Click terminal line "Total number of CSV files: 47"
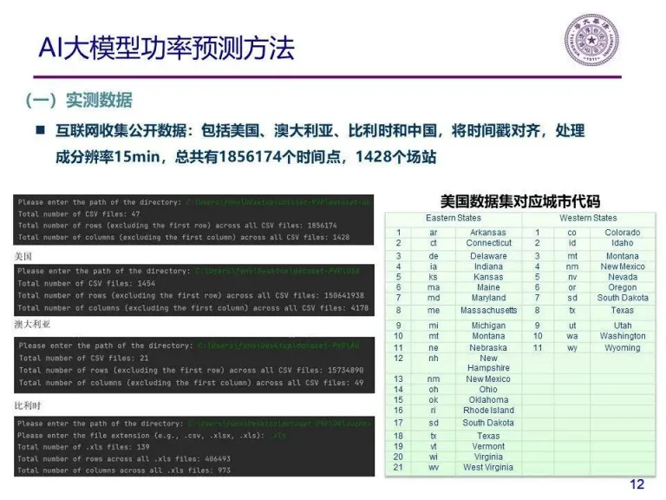 tap(79, 214)
